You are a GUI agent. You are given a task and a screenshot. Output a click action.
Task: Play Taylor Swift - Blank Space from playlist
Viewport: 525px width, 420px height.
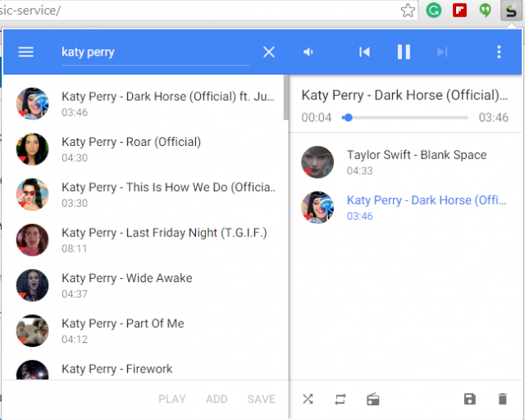416,155
